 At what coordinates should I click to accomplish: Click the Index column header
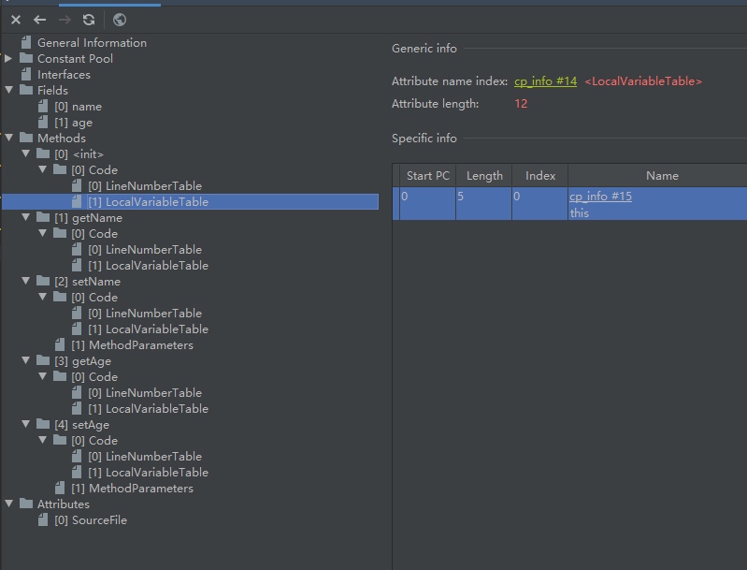[540, 176]
